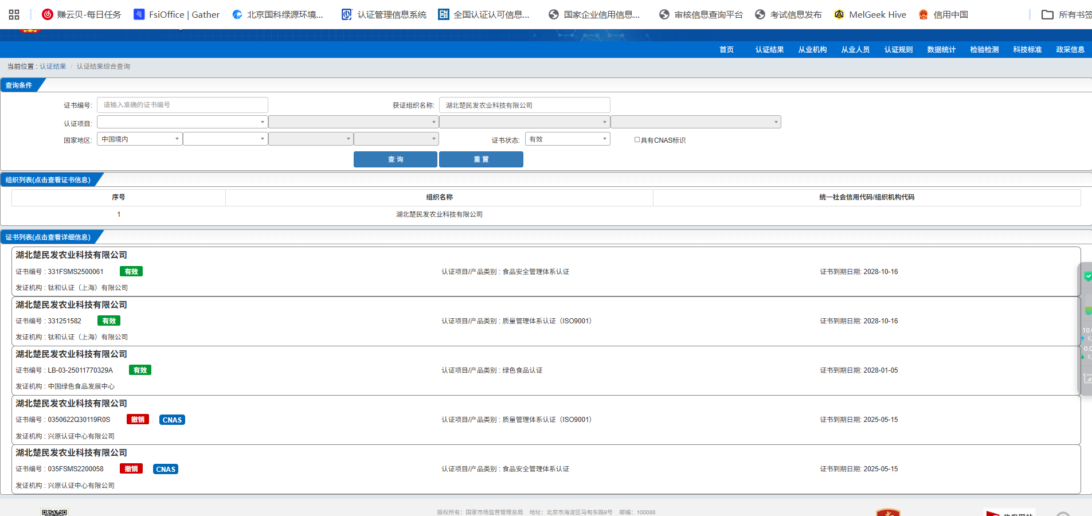
Task: Click the 有效 badge for certificate LB-03-25011770329A
Action: (140, 370)
